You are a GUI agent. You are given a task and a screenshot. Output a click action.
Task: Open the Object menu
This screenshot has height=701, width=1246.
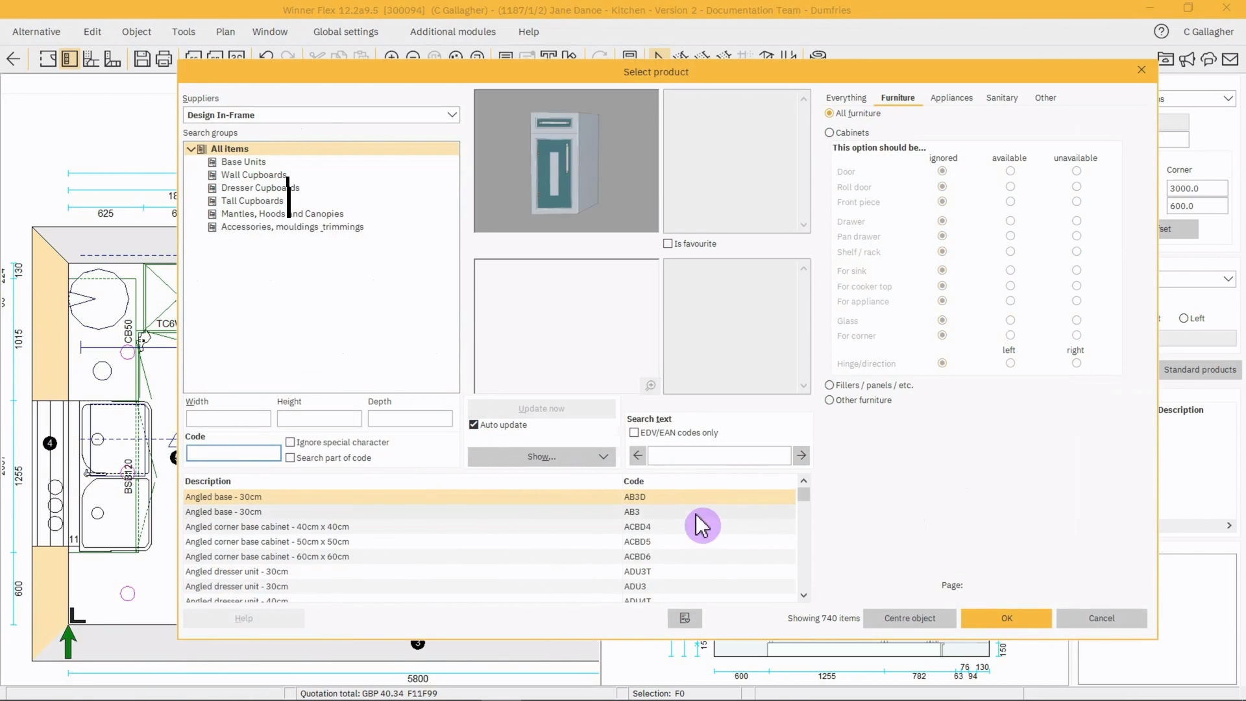click(136, 32)
